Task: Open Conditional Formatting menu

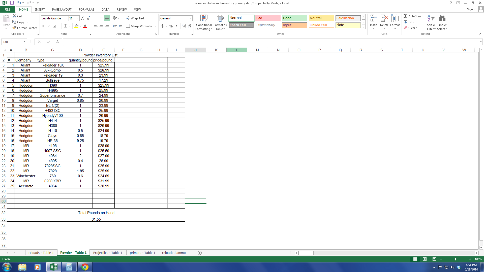Action: tap(204, 23)
